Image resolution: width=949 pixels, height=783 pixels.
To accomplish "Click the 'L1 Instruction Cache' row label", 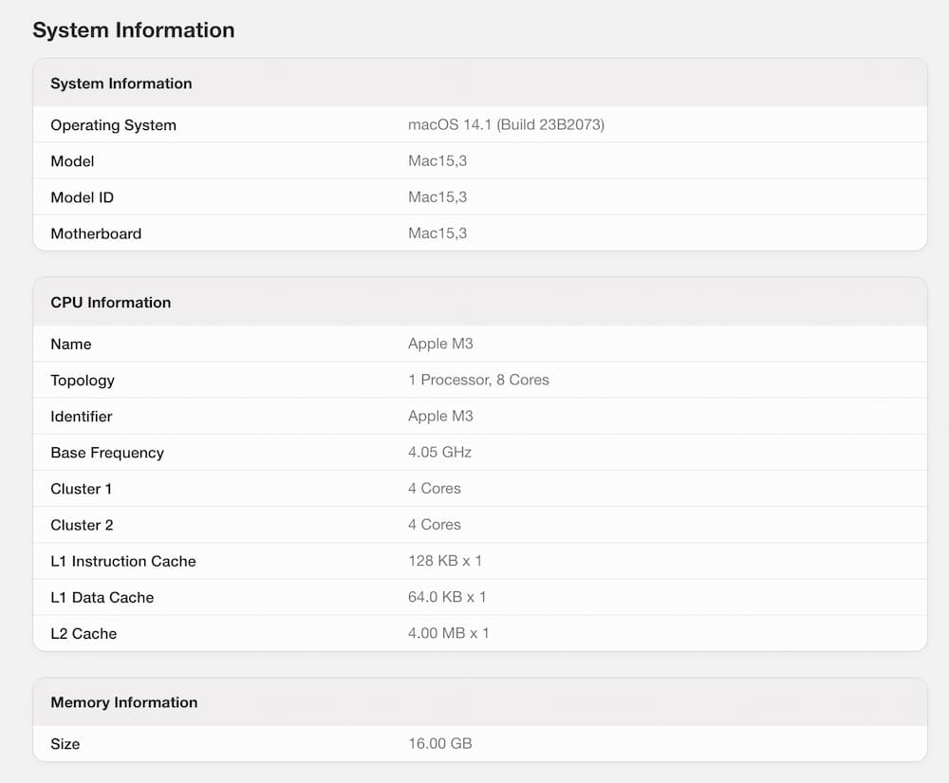I will coord(123,562).
